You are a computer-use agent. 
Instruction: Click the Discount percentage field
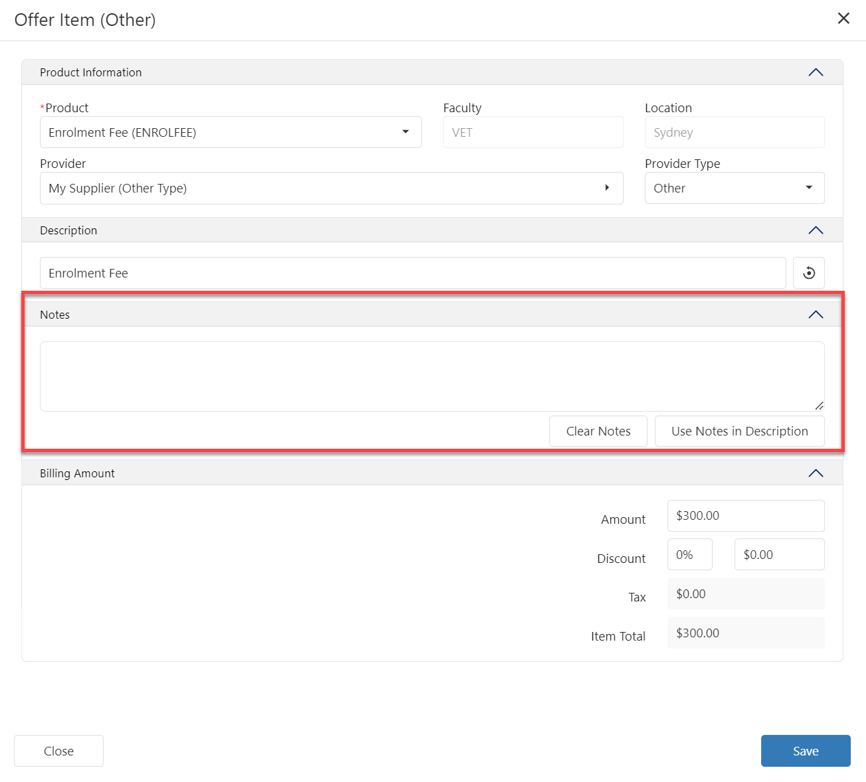click(x=689, y=554)
